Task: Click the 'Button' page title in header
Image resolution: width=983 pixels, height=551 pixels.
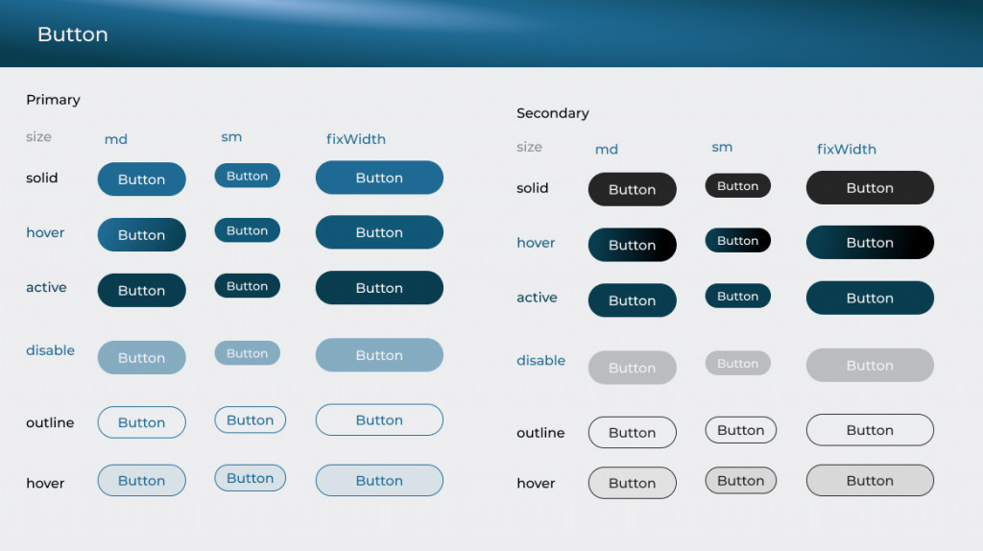Action: coord(73,34)
